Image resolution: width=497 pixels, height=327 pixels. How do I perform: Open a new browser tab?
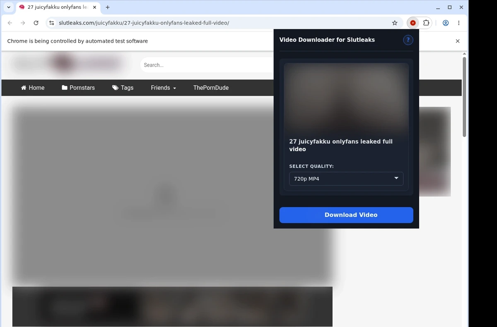pyautogui.click(x=108, y=7)
